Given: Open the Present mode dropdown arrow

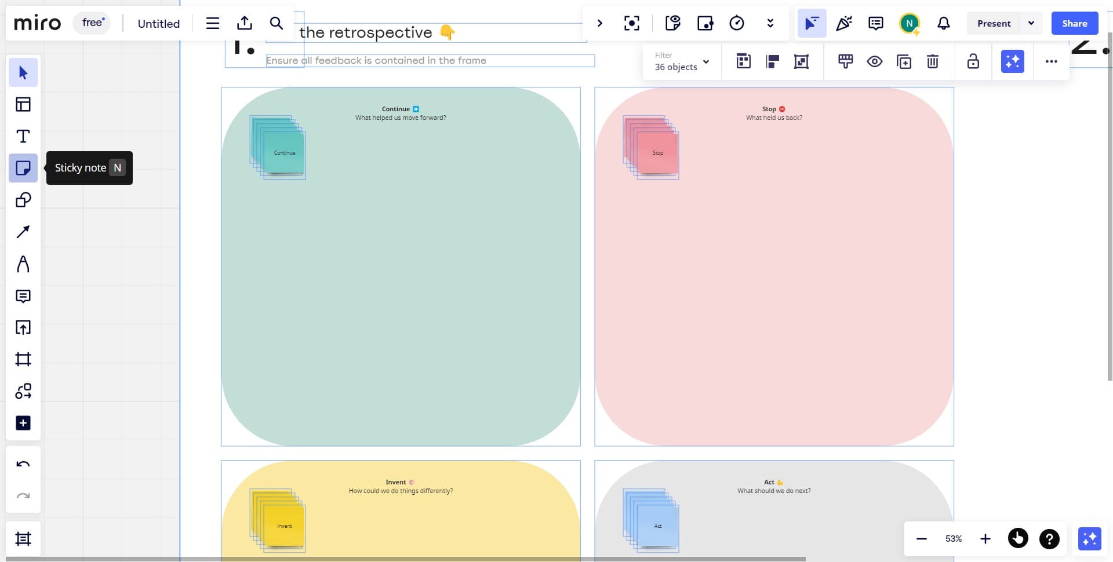Looking at the screenshot, I should (x=1031, y=23).
